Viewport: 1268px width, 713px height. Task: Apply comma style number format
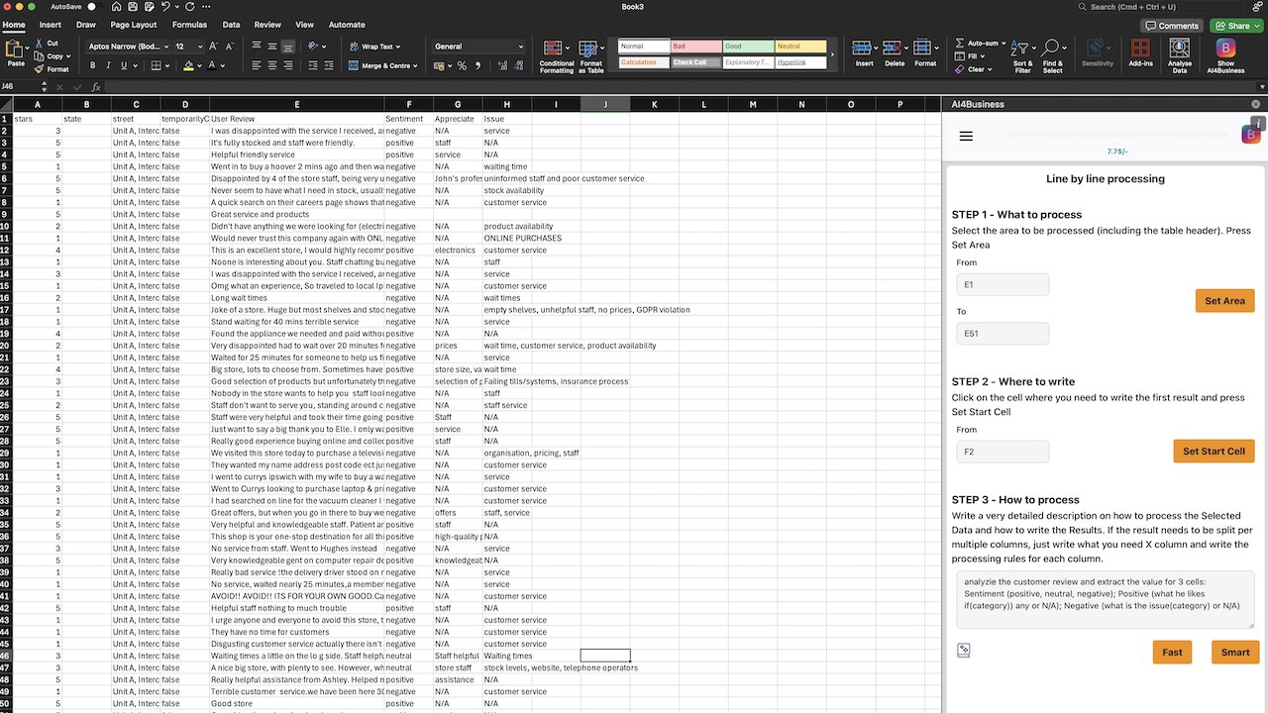(477, 66)
